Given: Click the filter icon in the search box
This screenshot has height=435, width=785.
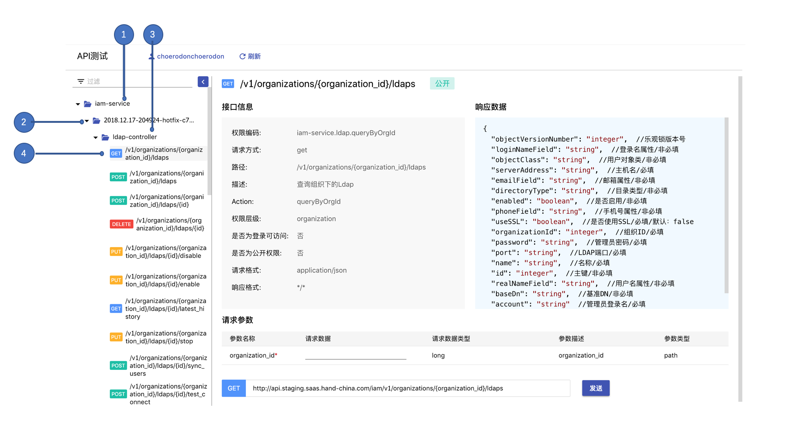Looking at the screenshot, I should coord(81,81).
